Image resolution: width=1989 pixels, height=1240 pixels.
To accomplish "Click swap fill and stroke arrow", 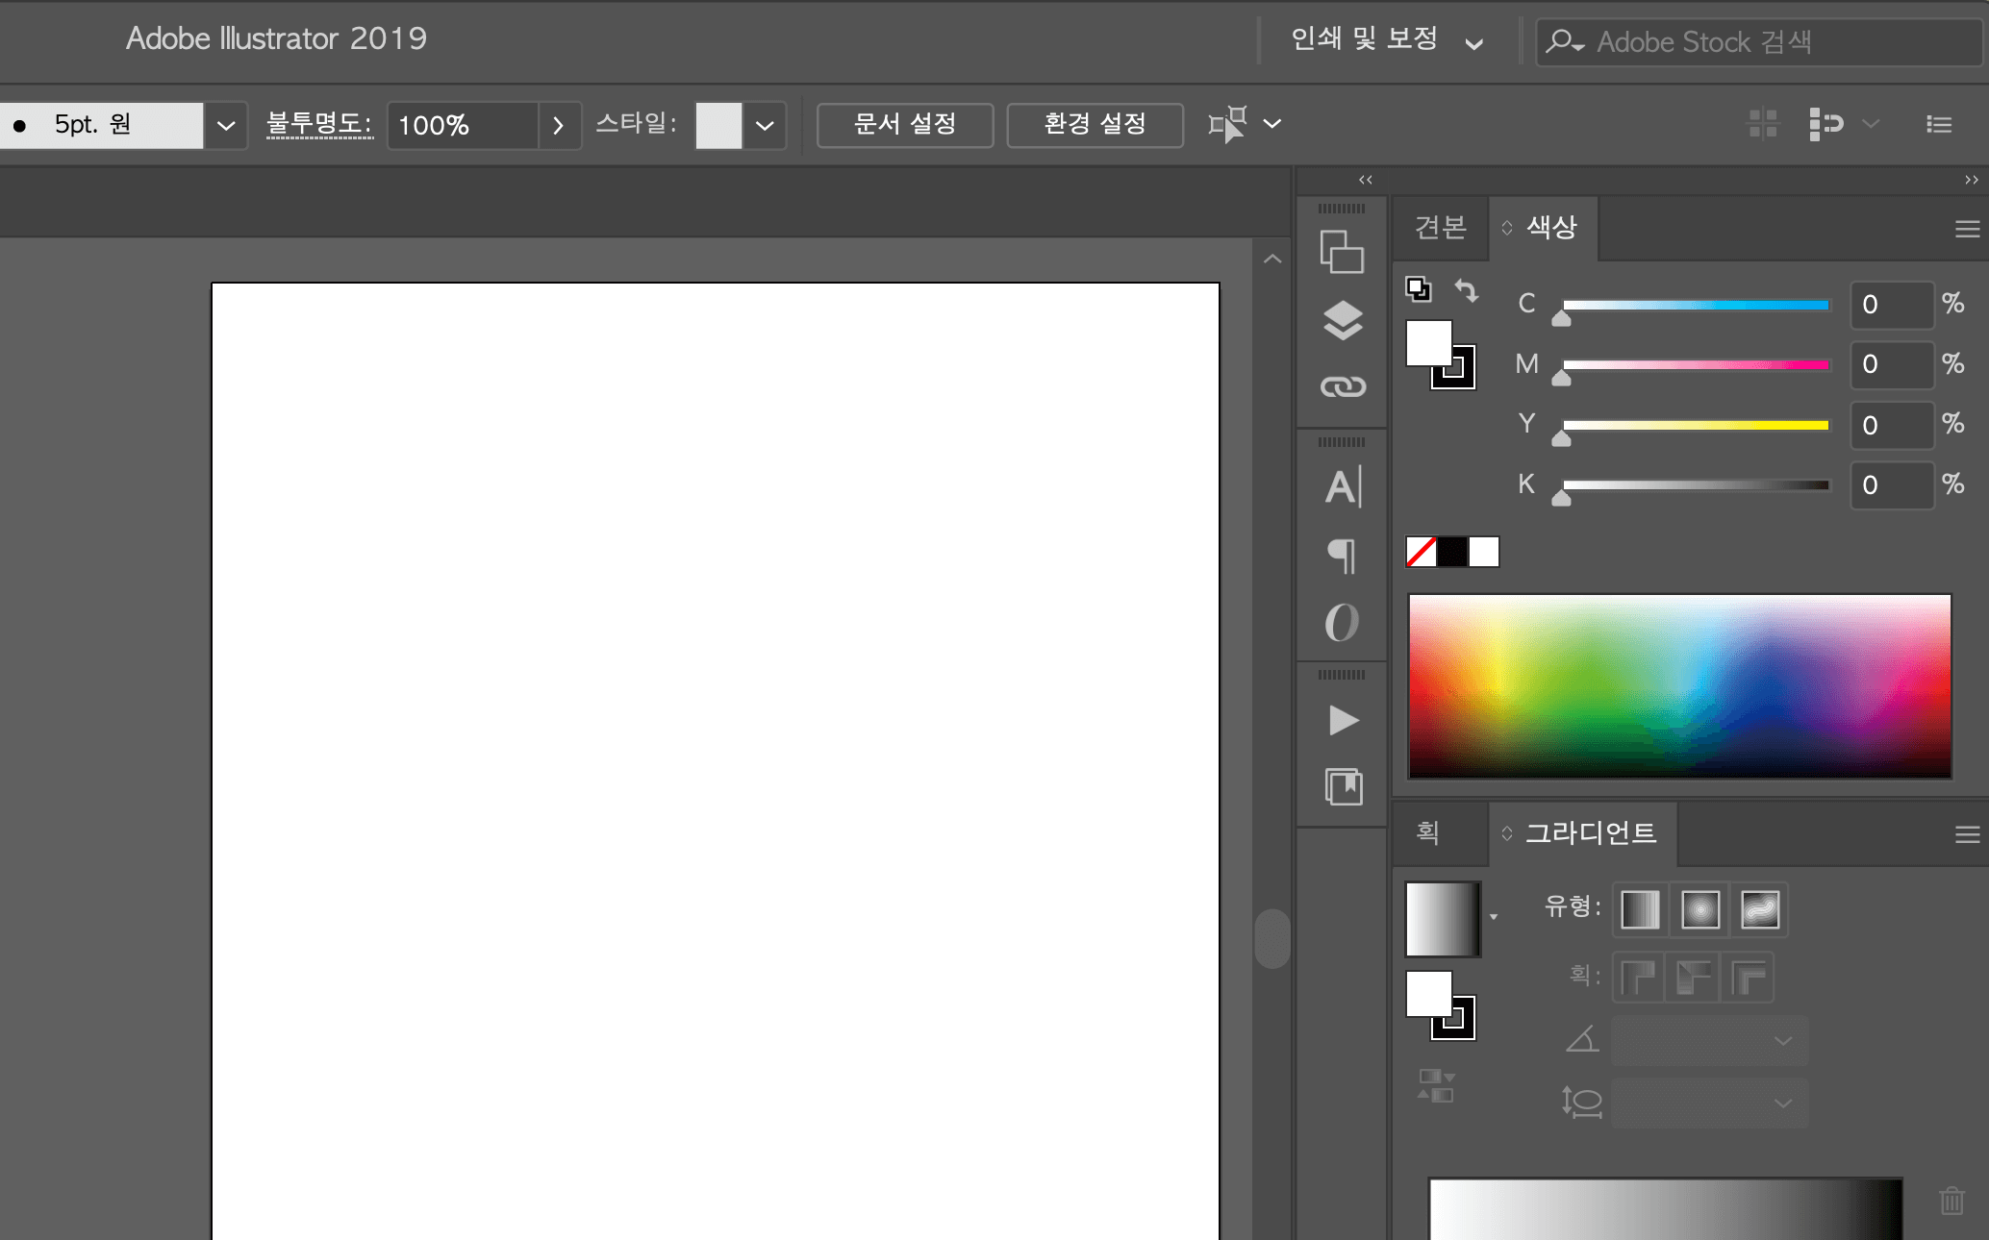I will point(1466,289).
